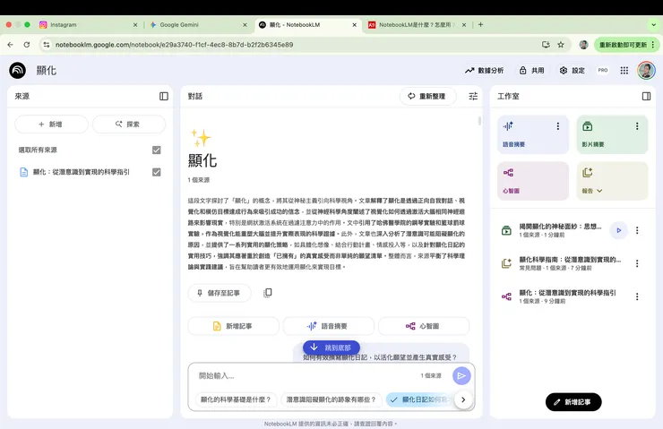Click 跳到底部 jump to bottom button
This screenshot has width=663, height=429.
[331, 347]
